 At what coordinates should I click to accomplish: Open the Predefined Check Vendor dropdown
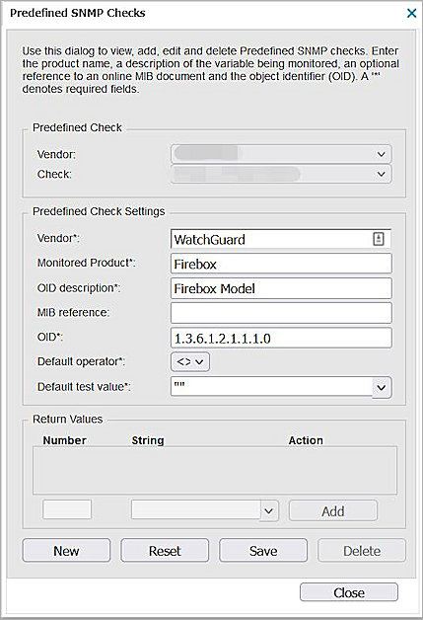(281, 154)
